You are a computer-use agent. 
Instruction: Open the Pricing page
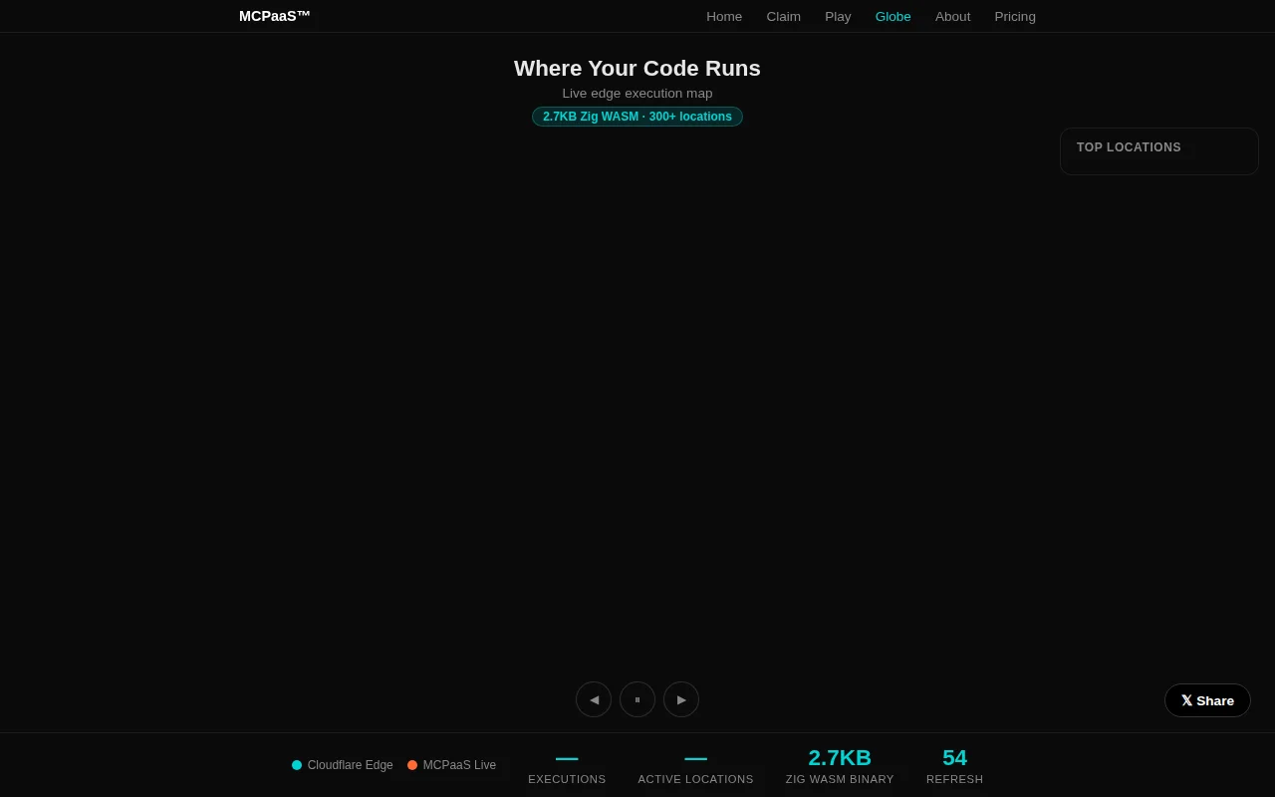click(x=1015, y=16)
